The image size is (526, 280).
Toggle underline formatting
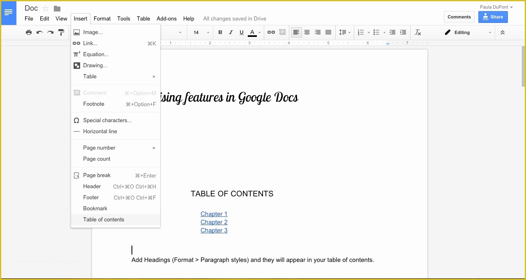click(x=242, y=32)
